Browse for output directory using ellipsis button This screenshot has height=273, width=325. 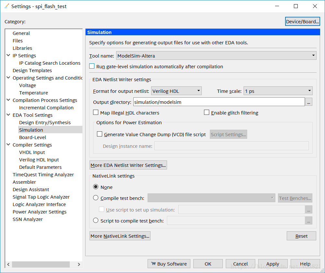point(309,102)
